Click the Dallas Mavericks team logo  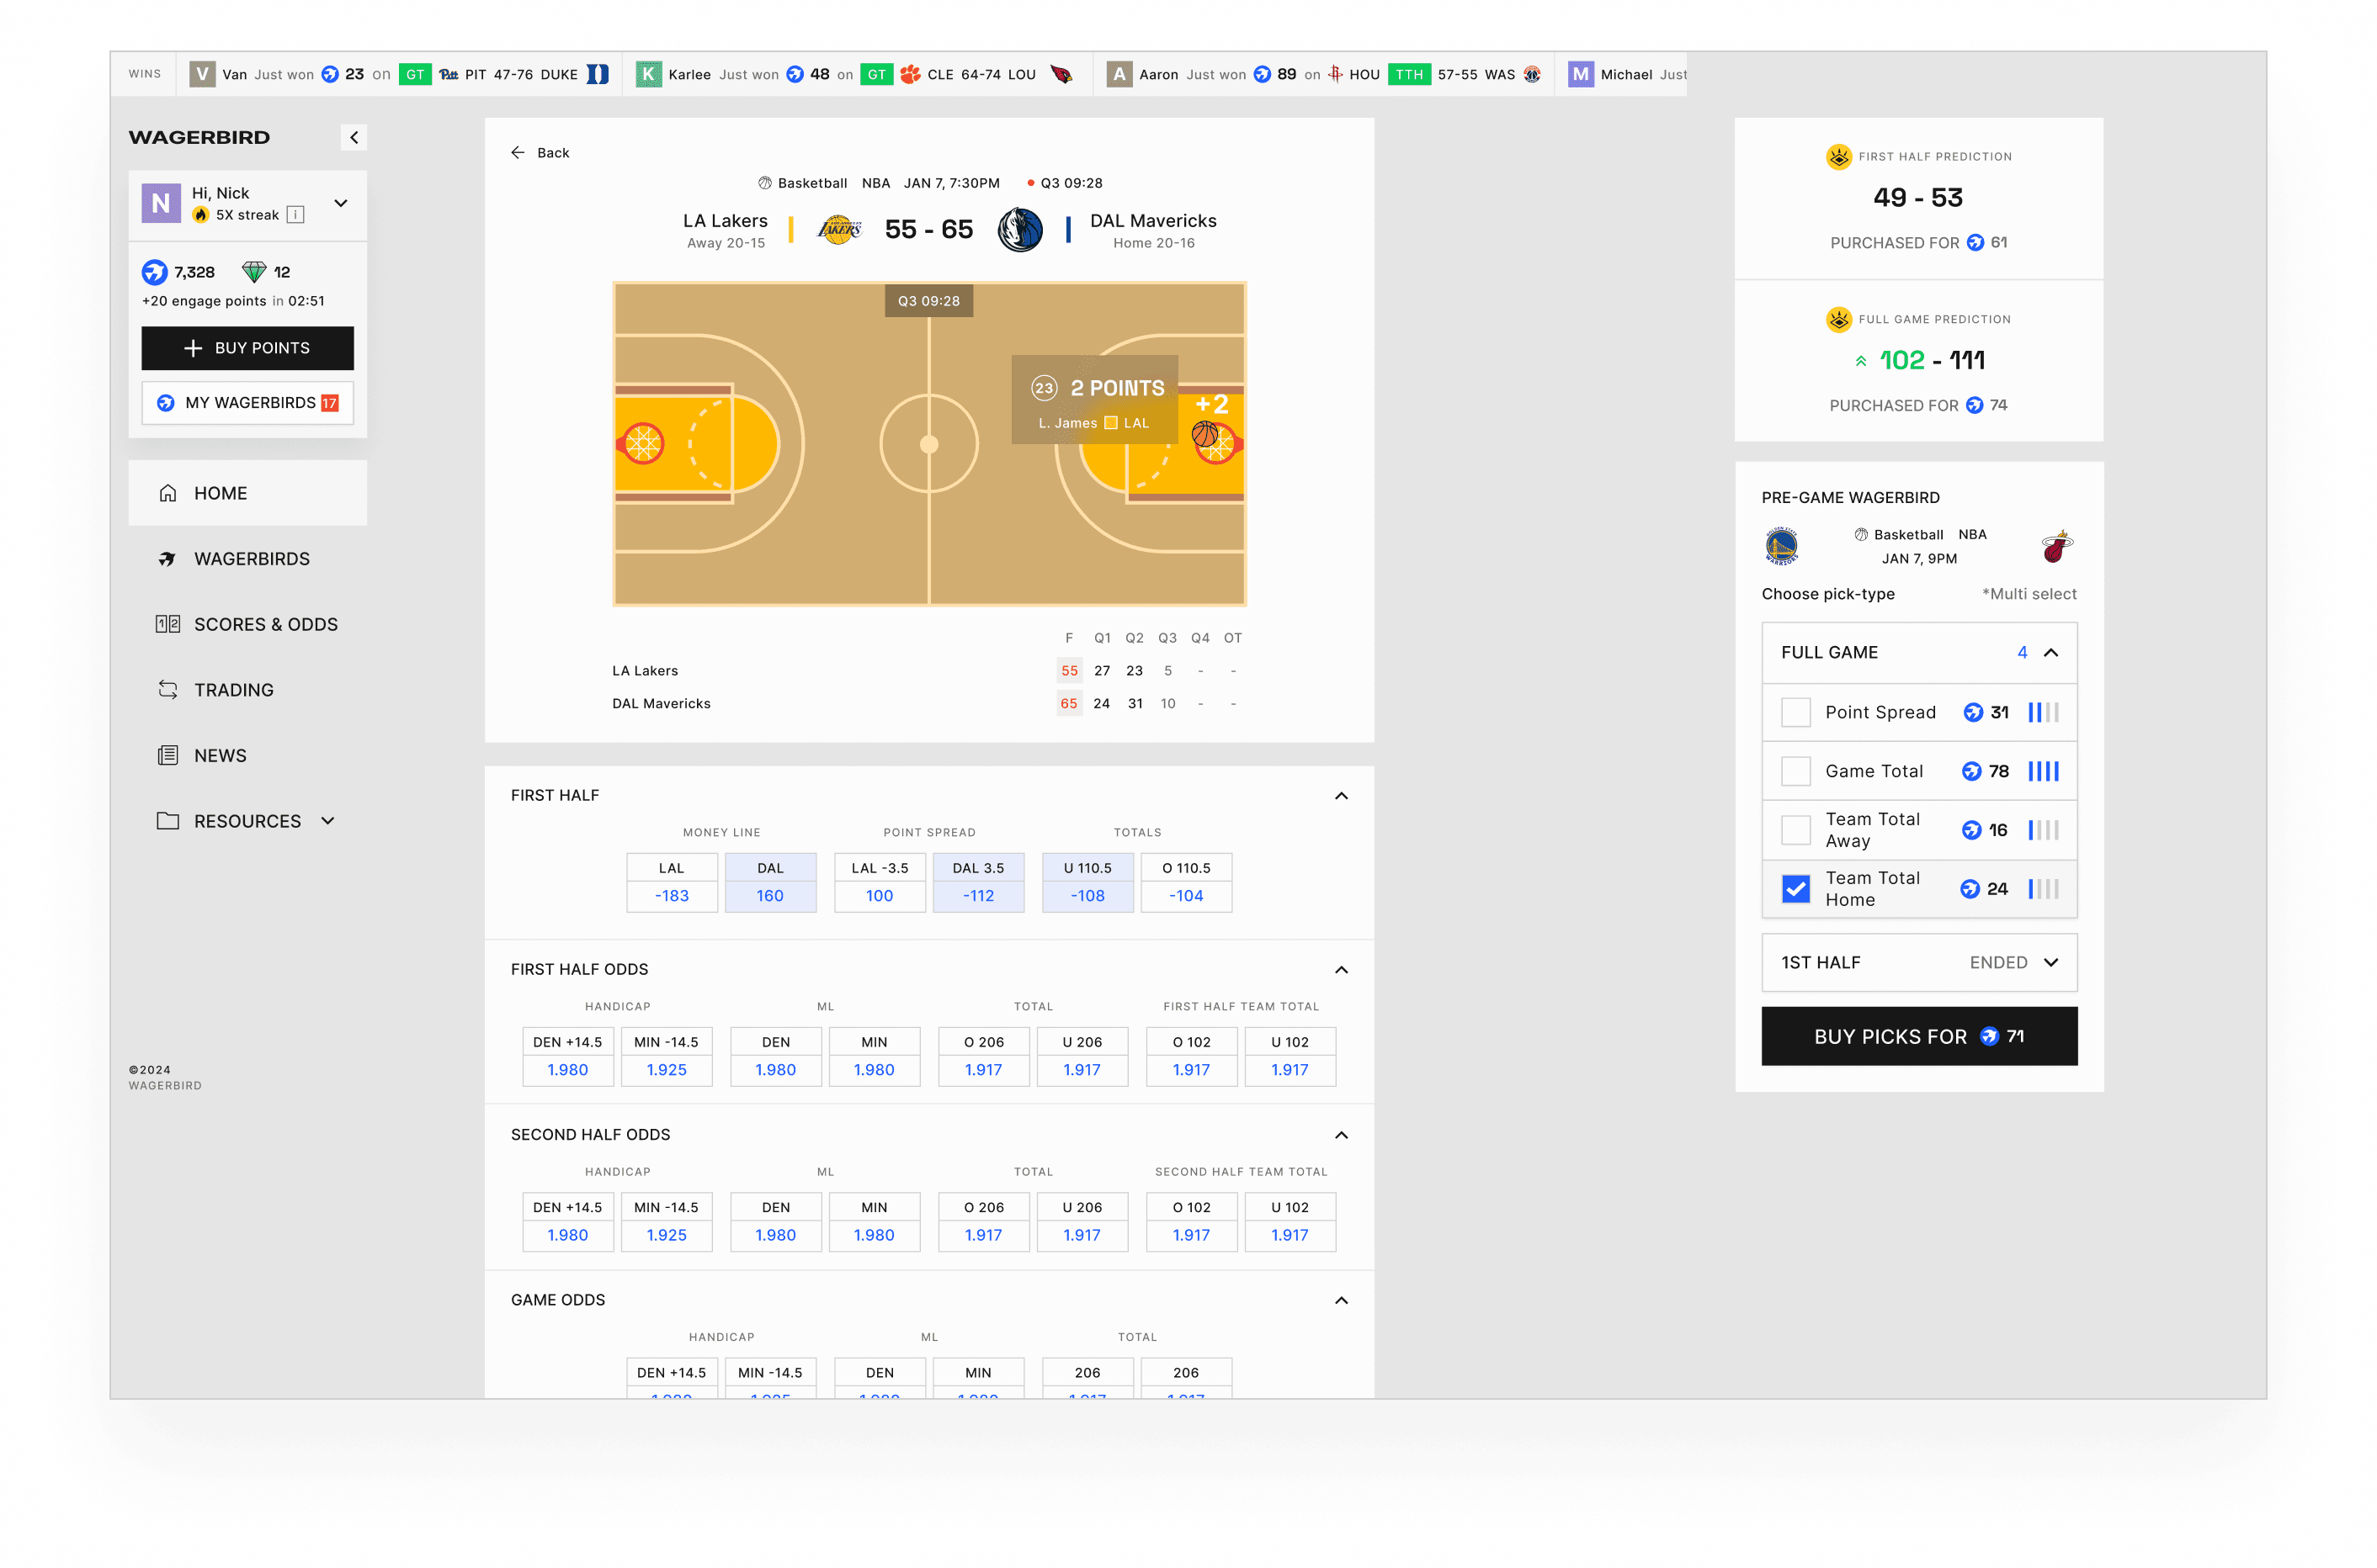[1019, 230]
